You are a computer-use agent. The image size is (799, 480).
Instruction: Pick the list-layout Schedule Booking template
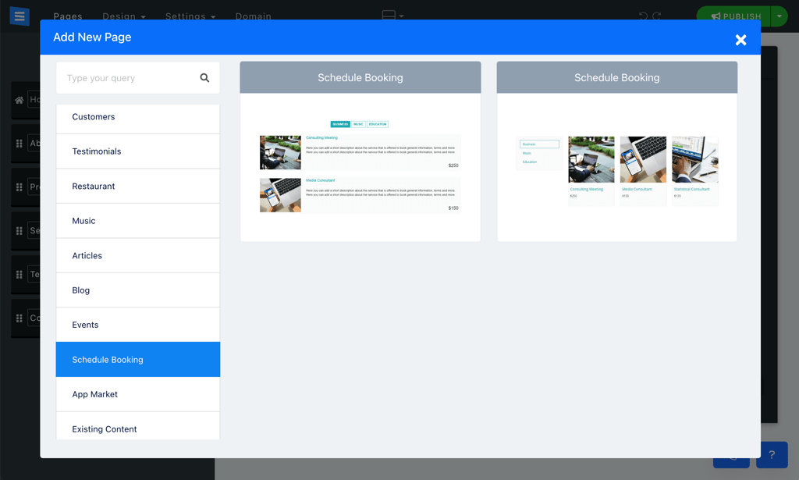[360, 151]
